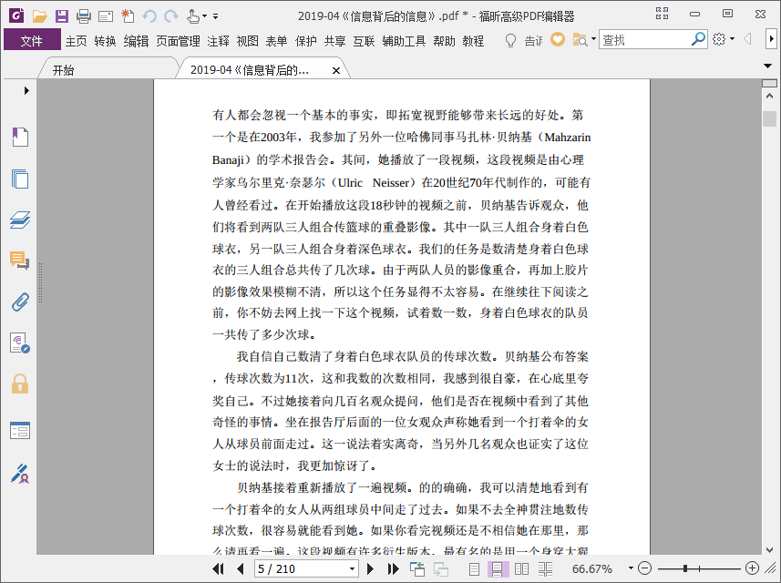Toggle full-screen ribbon mode icon
Image resolution: width=781 pixels, height=583 pixels.
click(662, 14)
